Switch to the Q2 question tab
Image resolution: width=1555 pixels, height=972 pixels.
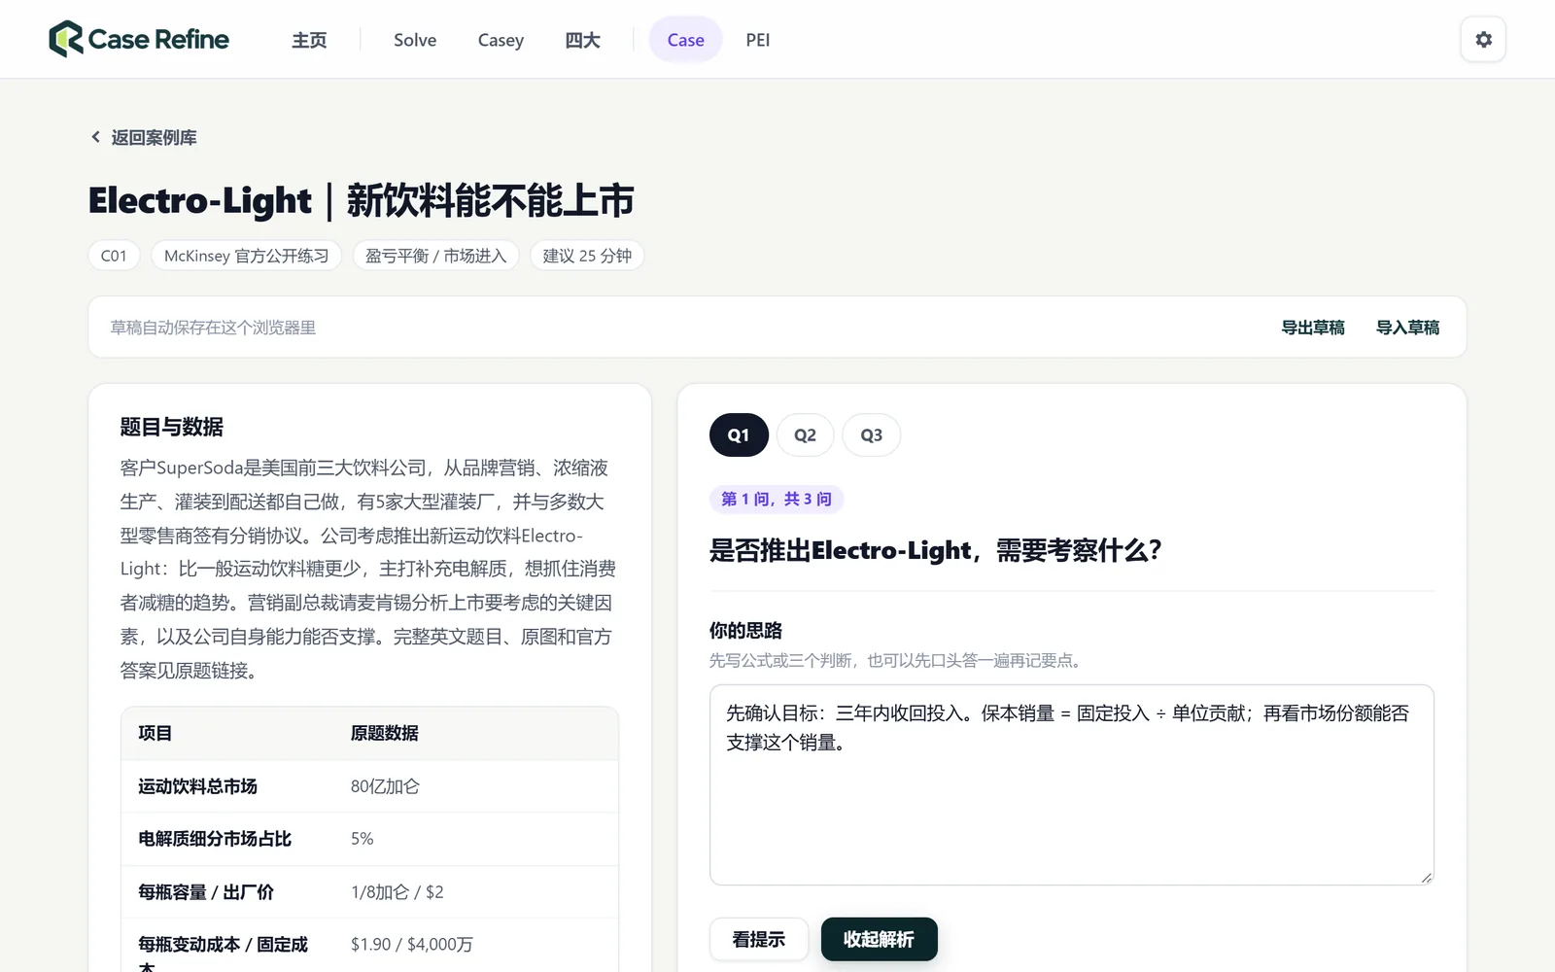tap(805, 435)
